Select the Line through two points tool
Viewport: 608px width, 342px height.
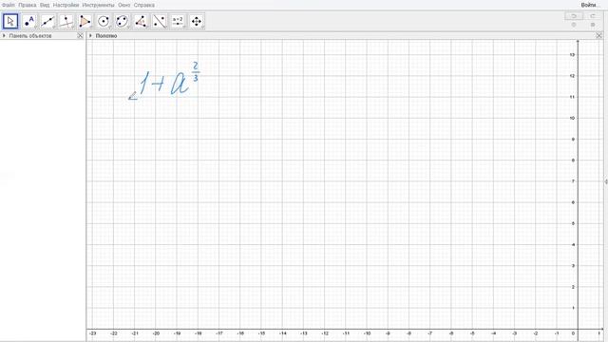(x=47, y=21)
